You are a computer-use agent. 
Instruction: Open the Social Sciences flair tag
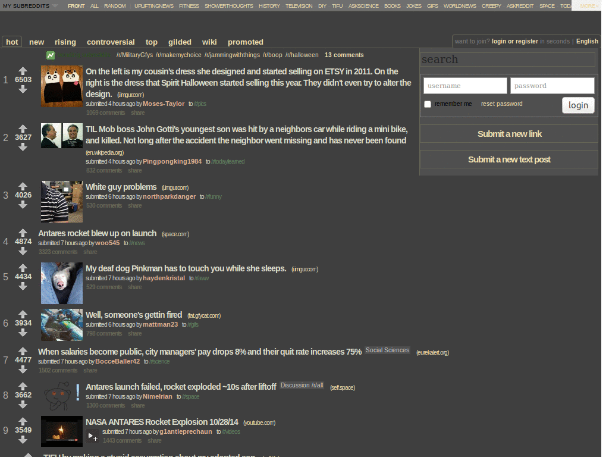(387, 350)
